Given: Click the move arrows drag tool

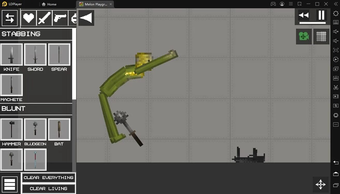Looking at the screenshot, I should [x=321, y=184].
